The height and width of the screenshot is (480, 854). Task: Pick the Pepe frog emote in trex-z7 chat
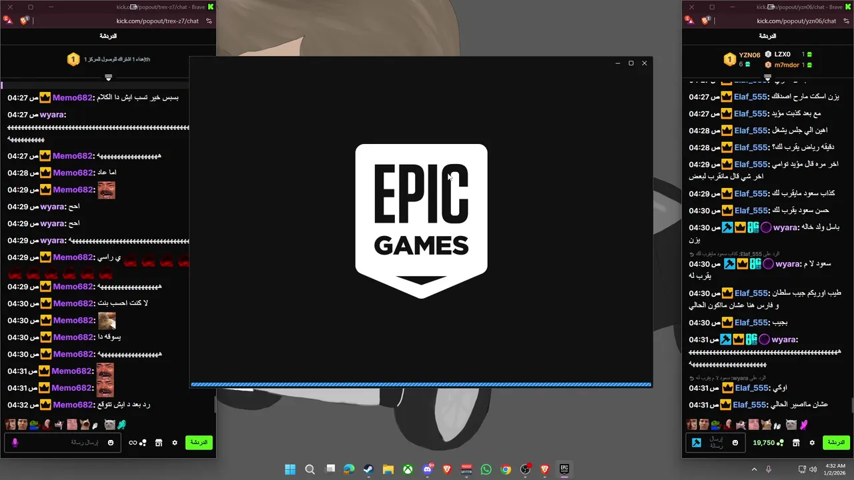click(34, 425)
